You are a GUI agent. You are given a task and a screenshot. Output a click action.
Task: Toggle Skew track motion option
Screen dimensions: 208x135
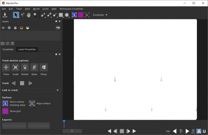pyautogui.click(x=34, y=67)
